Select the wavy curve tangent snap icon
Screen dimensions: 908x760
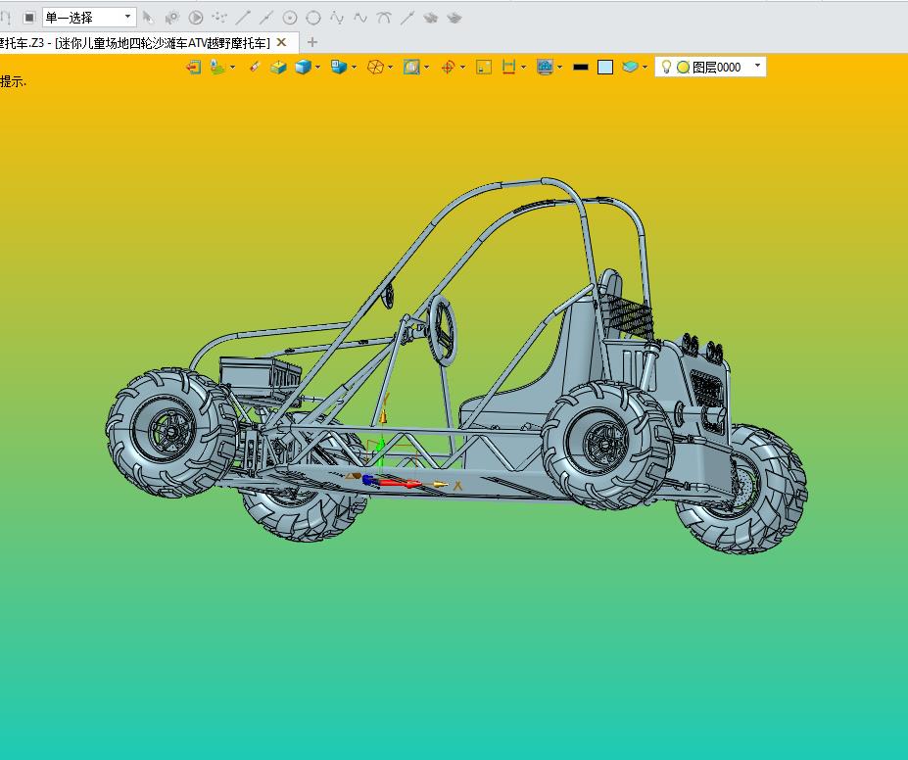[360, 18]
